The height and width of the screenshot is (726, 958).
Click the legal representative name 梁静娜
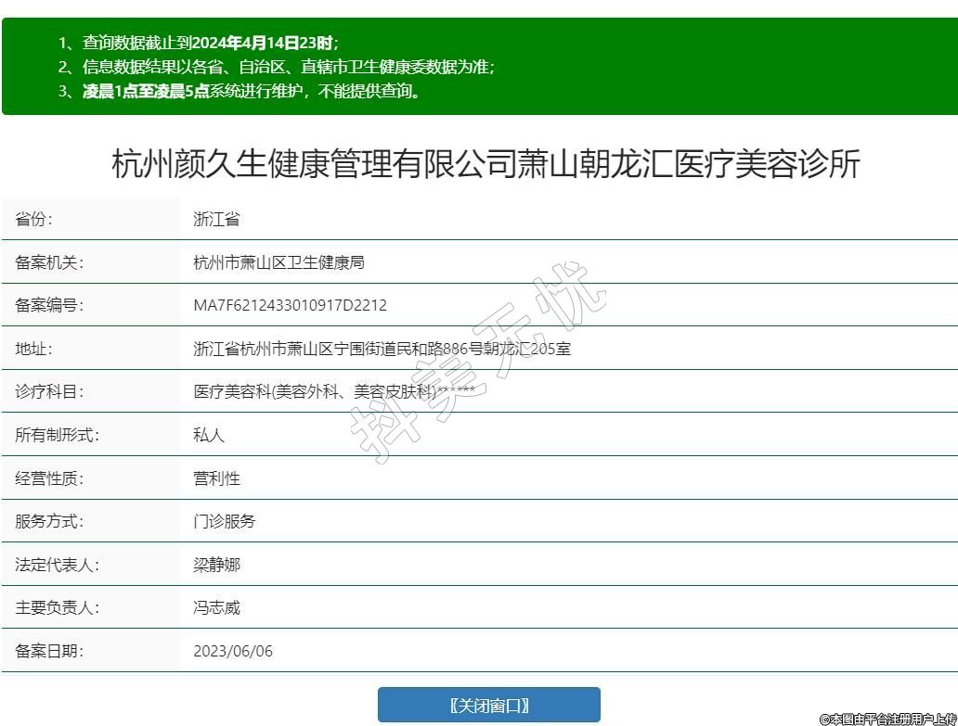216,565
